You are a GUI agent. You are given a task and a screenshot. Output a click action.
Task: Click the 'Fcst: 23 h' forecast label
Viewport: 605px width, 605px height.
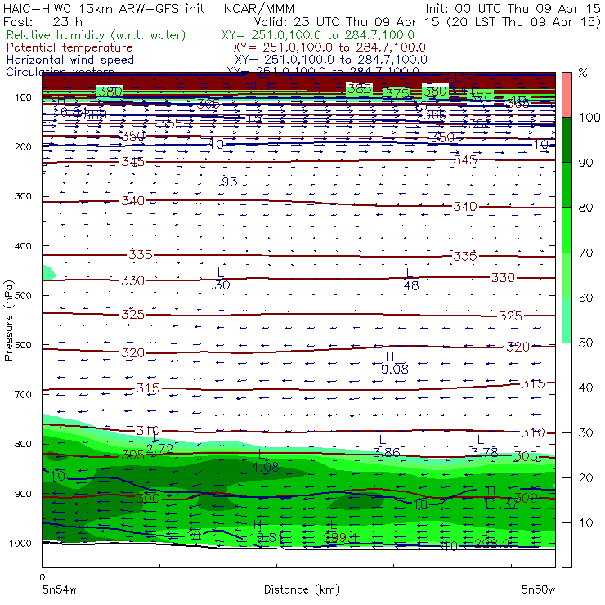43,21
